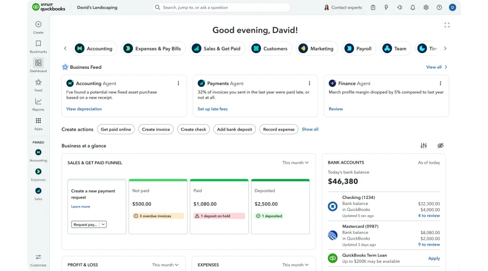Select the Marketing tab
The image size is (488, 271).
coord(317,49)
